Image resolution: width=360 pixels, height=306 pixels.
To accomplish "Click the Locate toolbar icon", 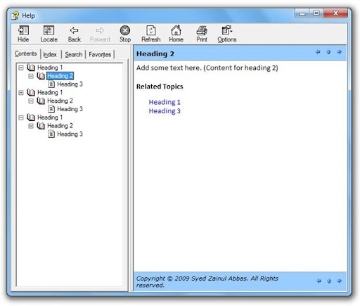I will 49,34.
